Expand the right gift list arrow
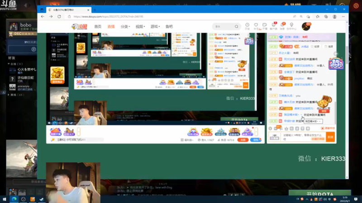The image size is (362, 203). coord(256,132)
